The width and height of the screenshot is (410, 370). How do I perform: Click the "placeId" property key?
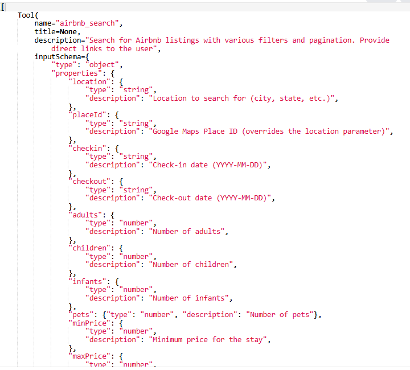click(x=87, y=115)
